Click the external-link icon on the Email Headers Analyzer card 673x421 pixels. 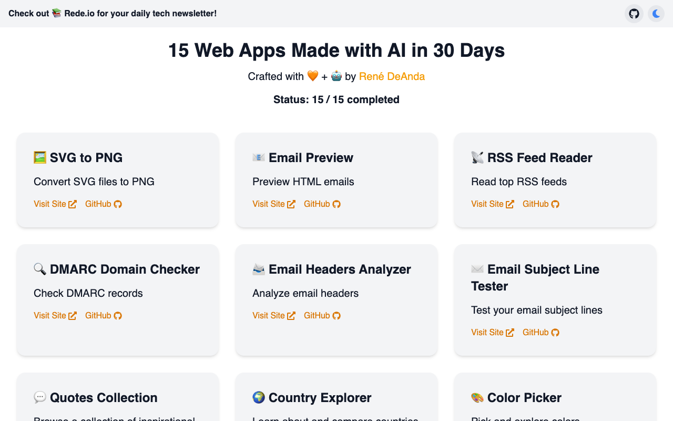pos(292,315)
